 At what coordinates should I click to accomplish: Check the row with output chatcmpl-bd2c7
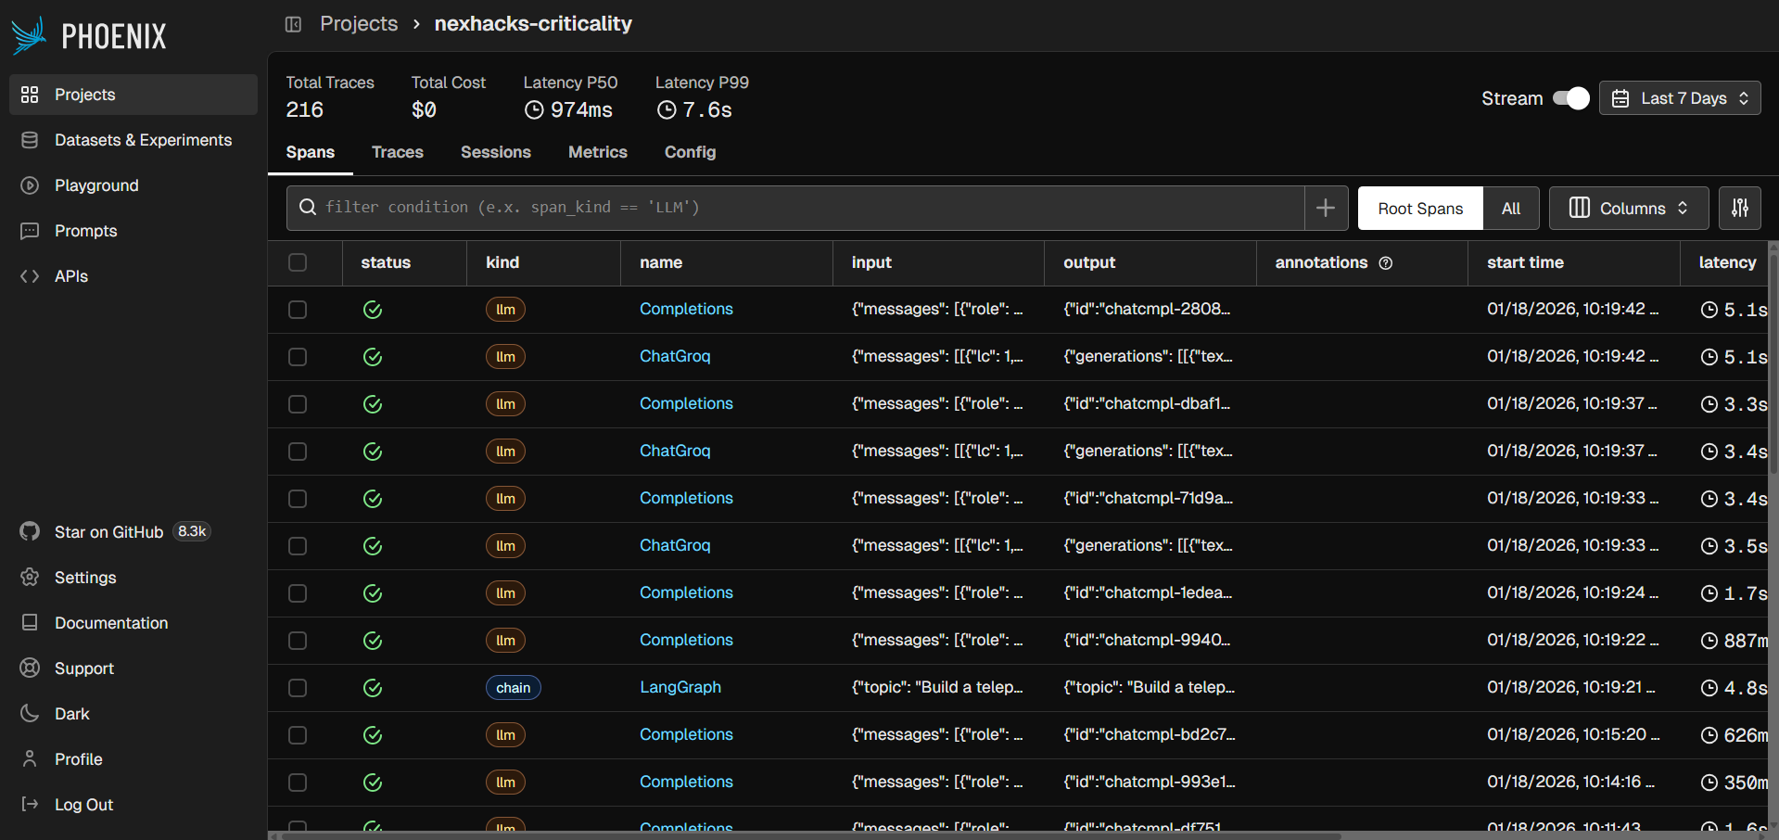pos(298,735)
